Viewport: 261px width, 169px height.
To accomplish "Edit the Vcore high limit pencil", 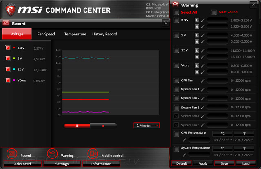I will [203, 72].
